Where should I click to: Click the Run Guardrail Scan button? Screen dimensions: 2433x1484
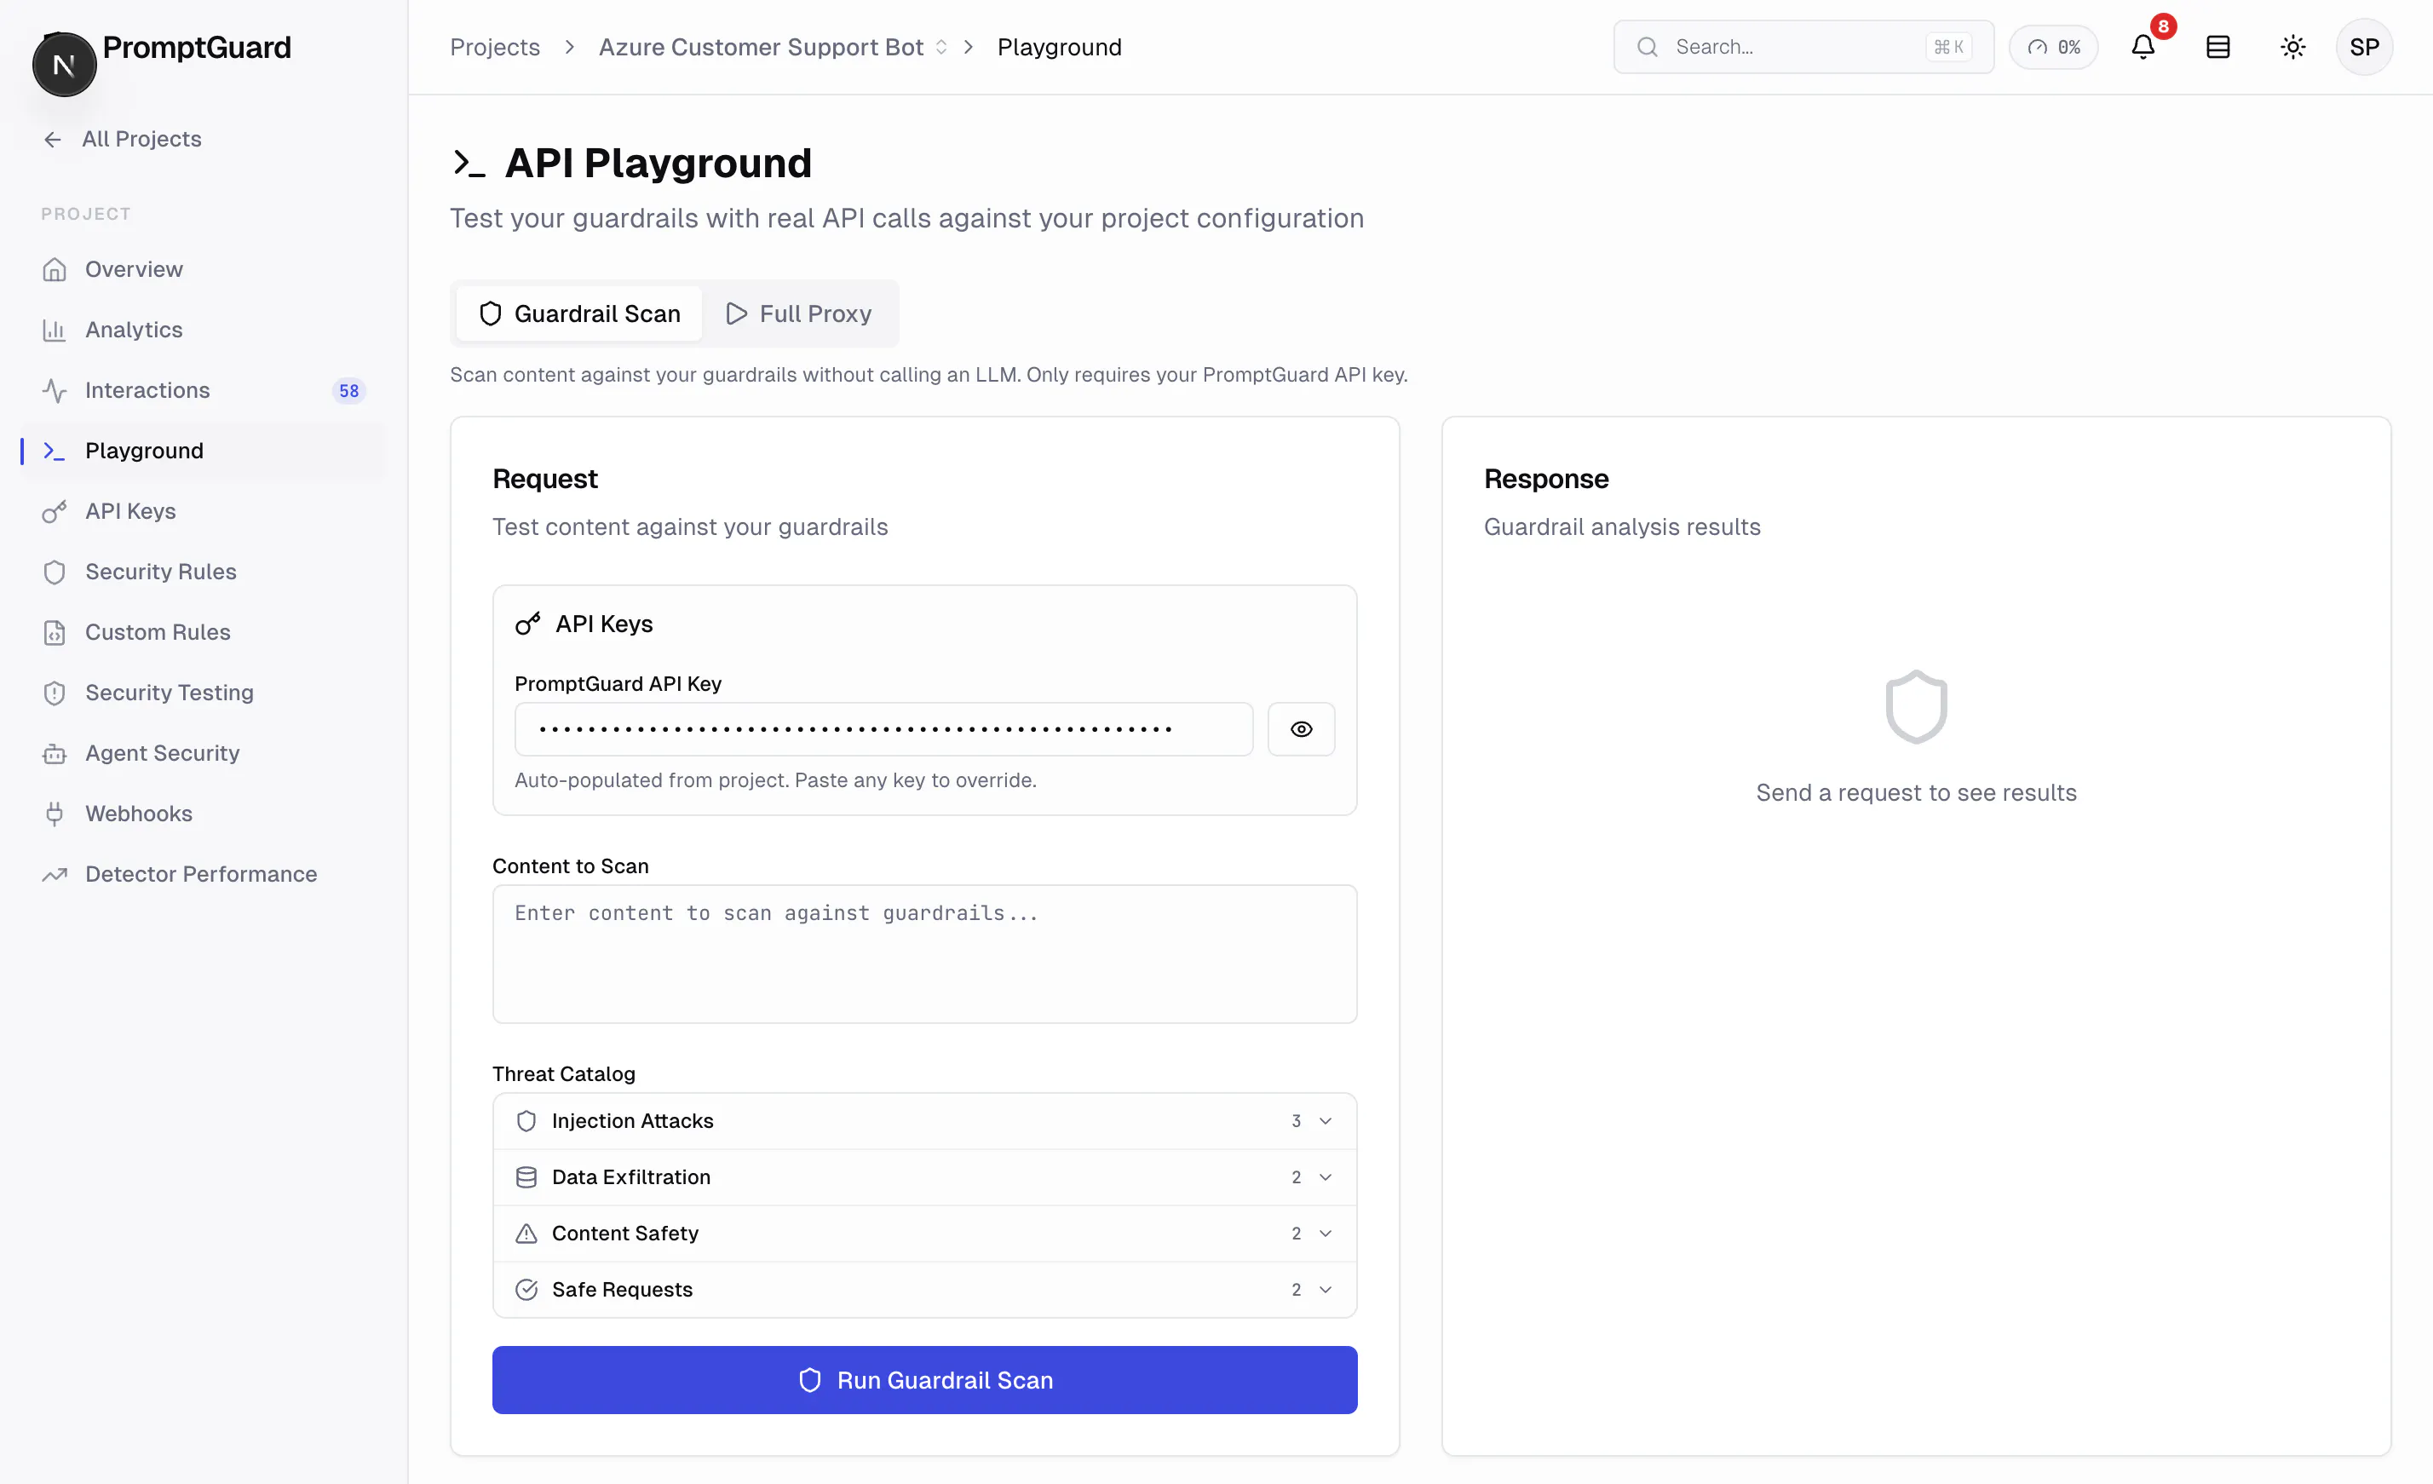click(924, 1380)
